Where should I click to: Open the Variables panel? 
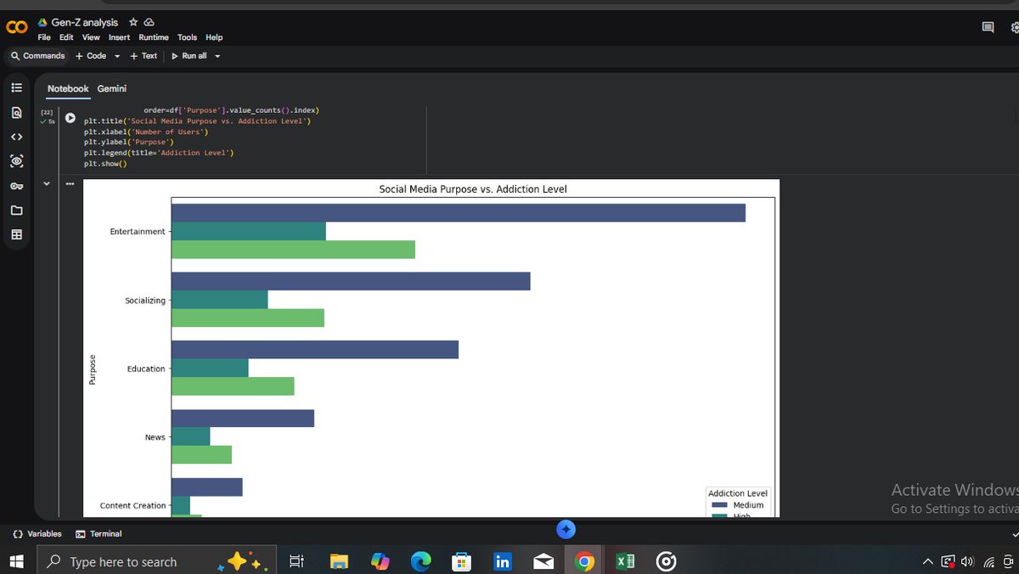click(37, 534)
